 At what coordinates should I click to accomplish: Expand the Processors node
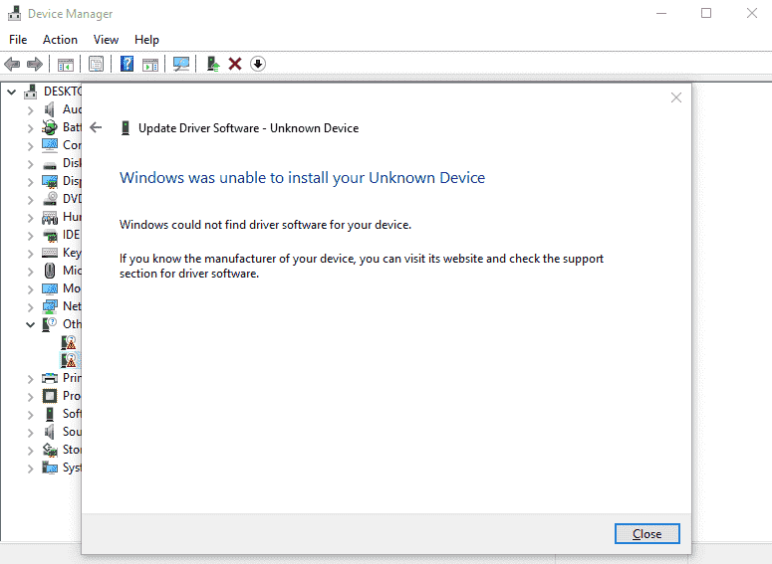(31, 397)
